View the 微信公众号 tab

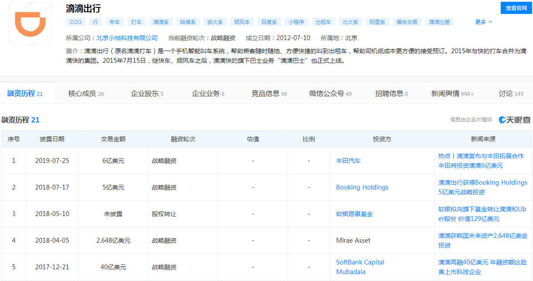tap(330, 93)
